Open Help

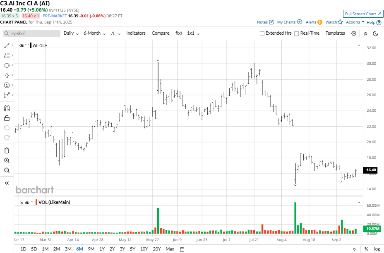[374, 22]
